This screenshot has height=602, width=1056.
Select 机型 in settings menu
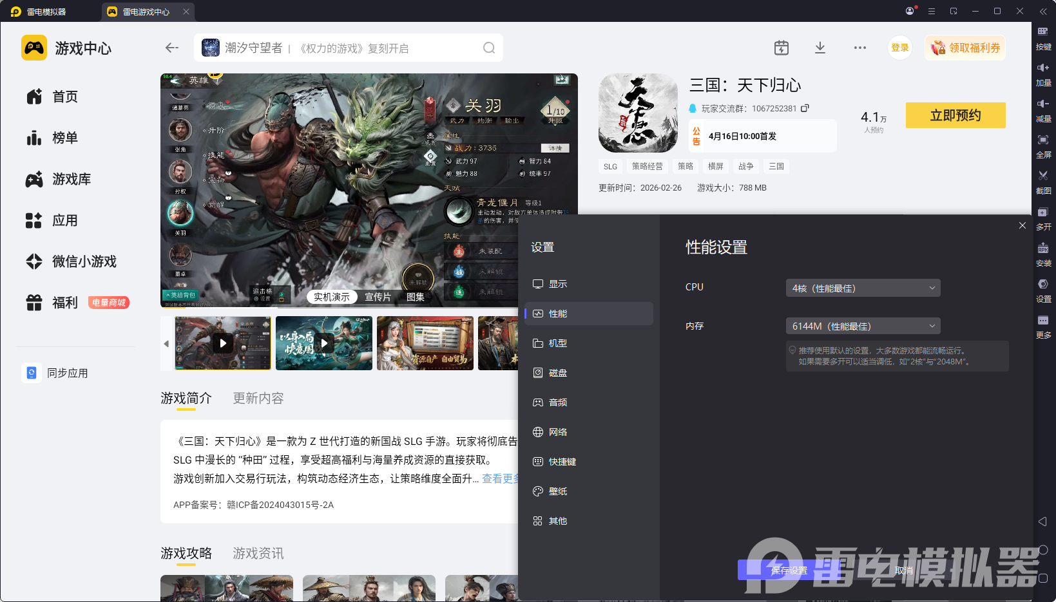(x=589, y=343)
